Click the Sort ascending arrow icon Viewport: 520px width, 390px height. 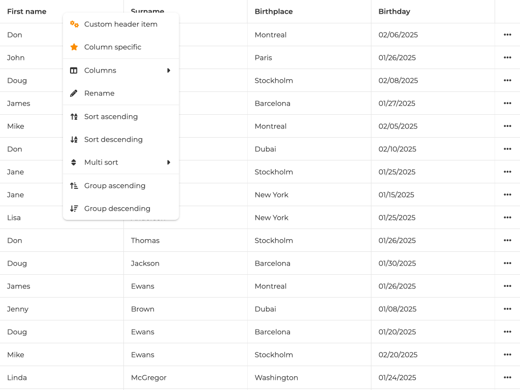[74, 117]
